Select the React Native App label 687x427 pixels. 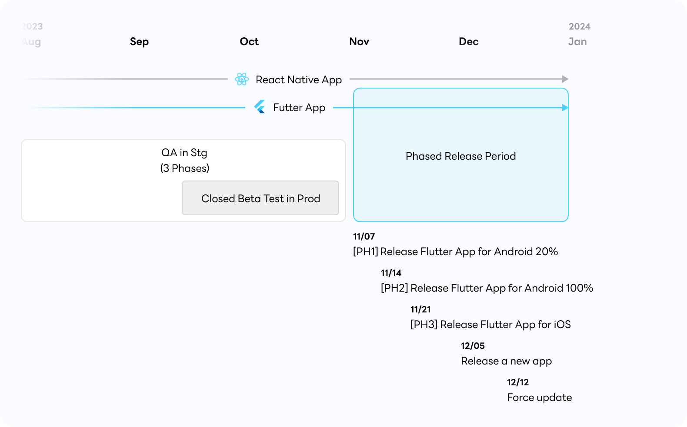(299, 80)
